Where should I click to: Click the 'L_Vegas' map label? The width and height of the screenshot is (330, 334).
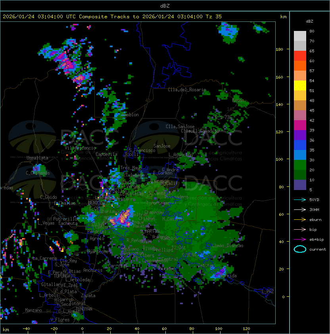pos(46,223)
